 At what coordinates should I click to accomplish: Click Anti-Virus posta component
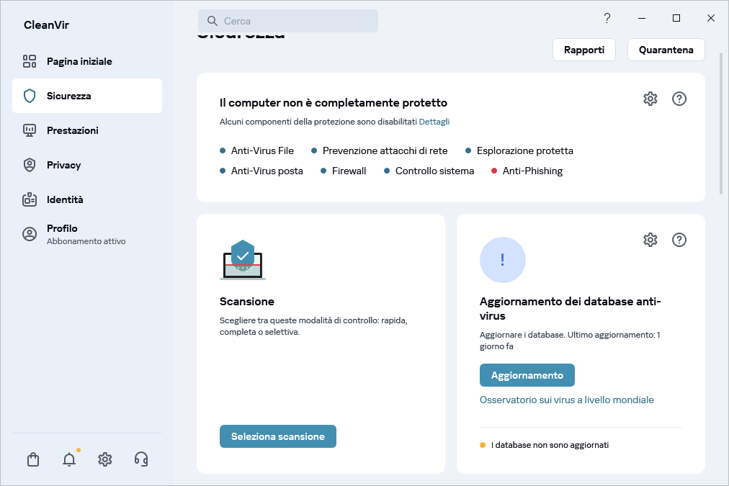click(x=261, y=171)
